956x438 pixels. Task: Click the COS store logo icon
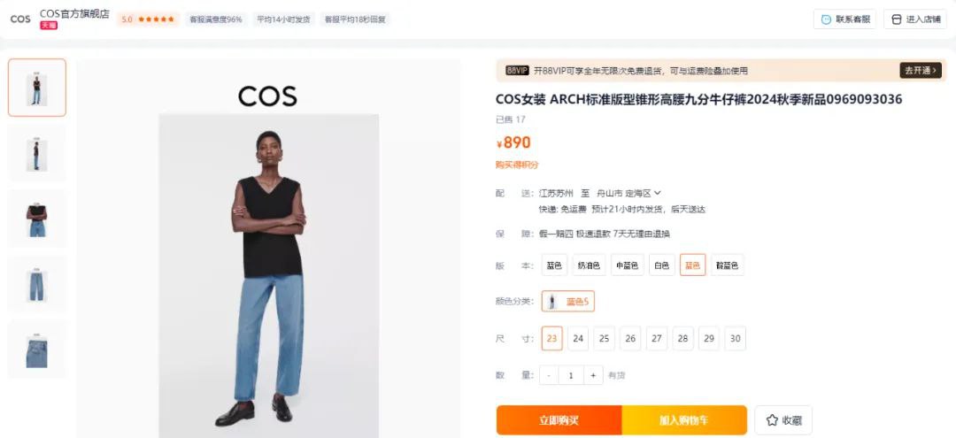click(x=20, y=19)
